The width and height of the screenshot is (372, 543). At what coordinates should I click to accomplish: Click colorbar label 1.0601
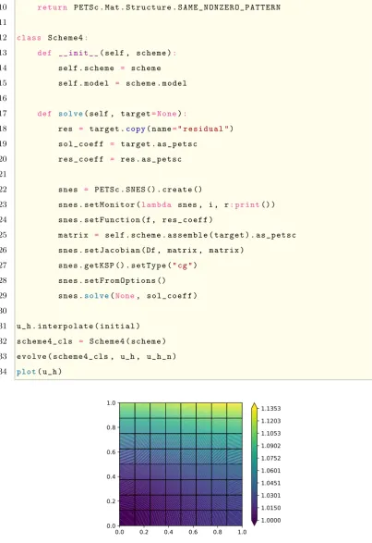(270, 471)
